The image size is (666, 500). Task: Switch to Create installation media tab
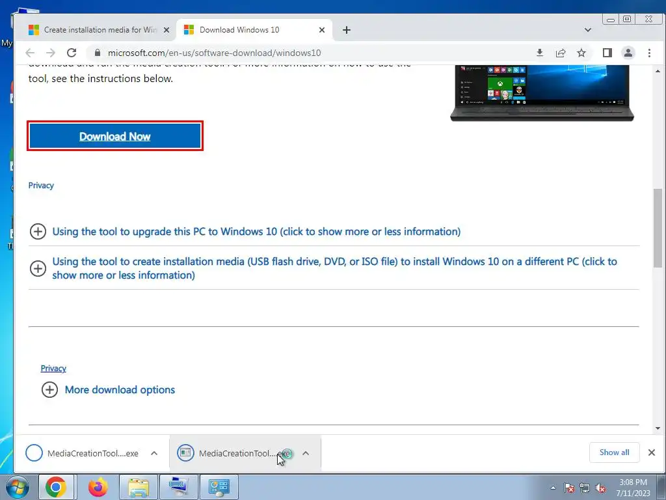click(99, 30)
